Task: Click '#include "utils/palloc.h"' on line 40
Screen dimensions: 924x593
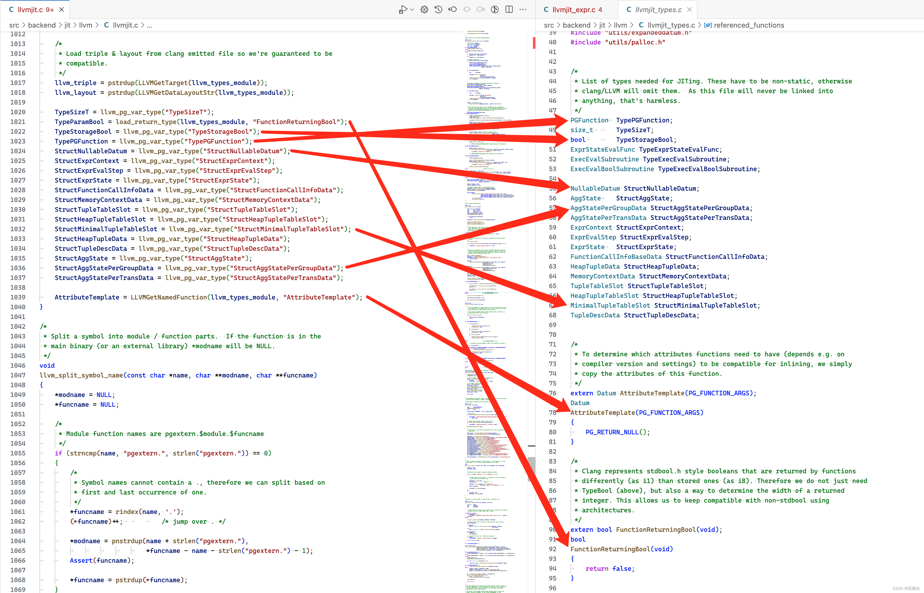Action: (x=618, y=42)
